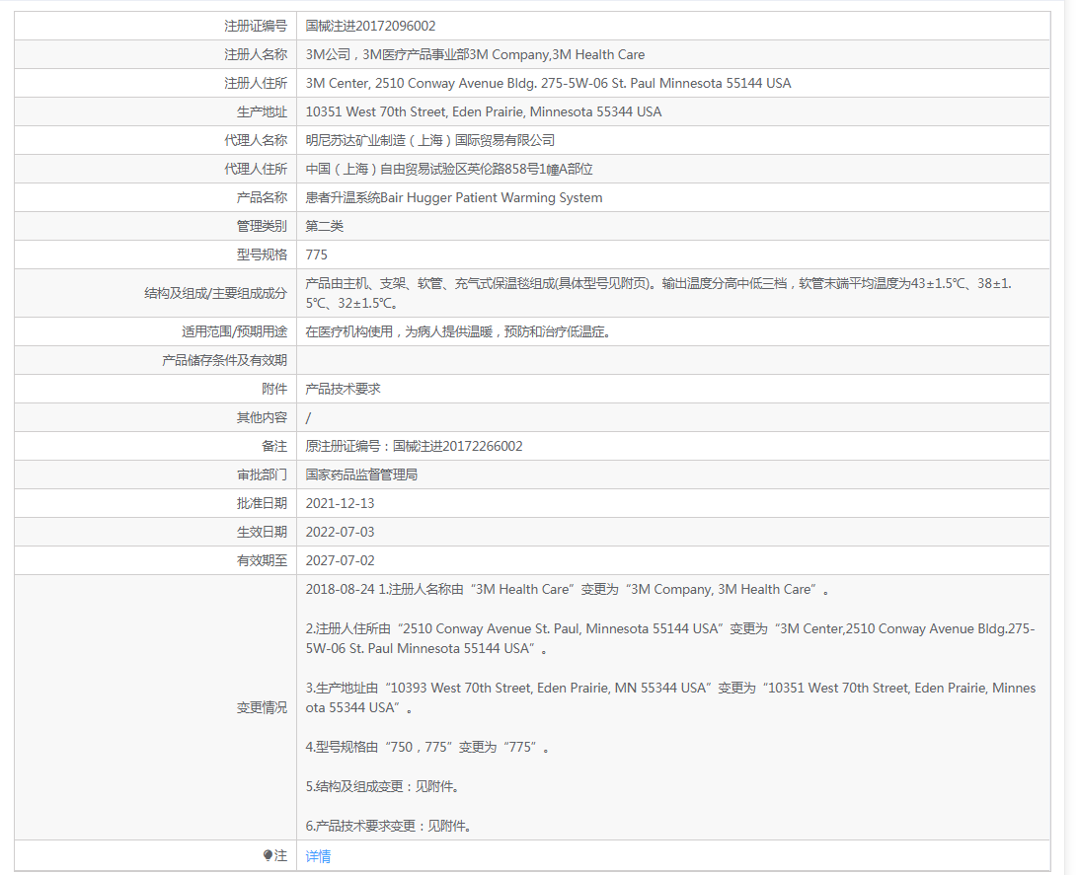
Task: Click the 代理人名称 label
Action: click(255, 141)
